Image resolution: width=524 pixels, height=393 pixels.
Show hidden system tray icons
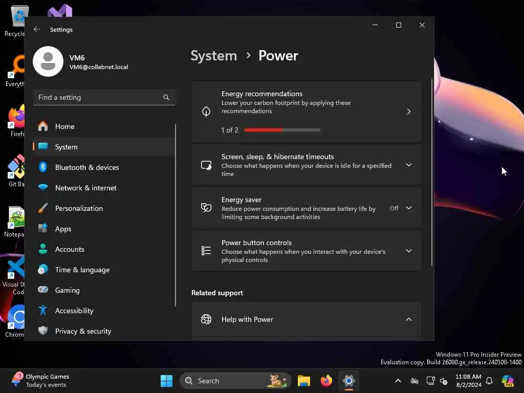click(398, 381)
